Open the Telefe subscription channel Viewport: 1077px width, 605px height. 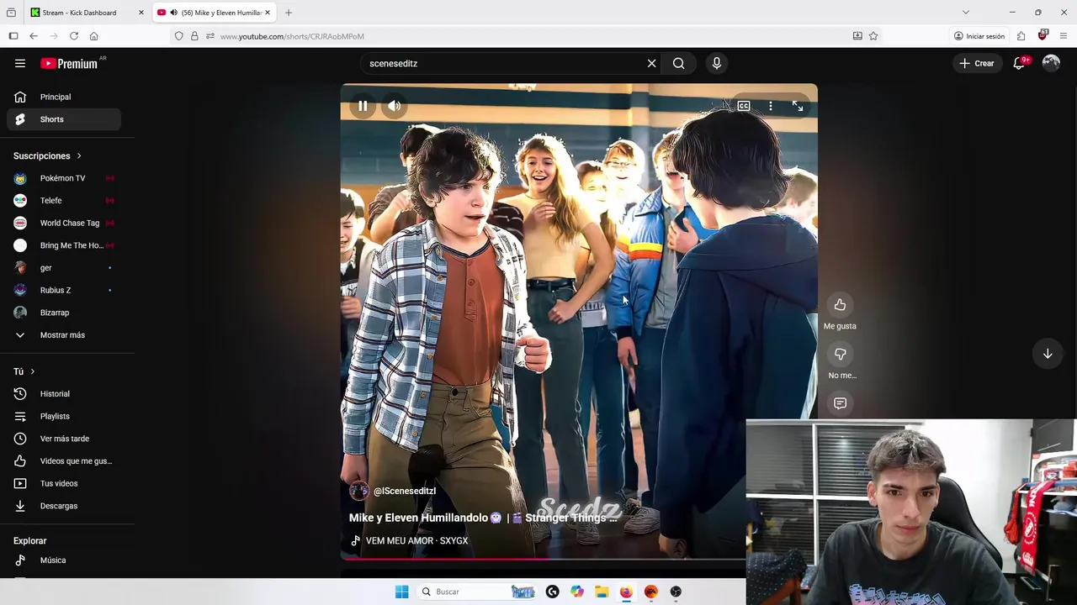(64, 201)
